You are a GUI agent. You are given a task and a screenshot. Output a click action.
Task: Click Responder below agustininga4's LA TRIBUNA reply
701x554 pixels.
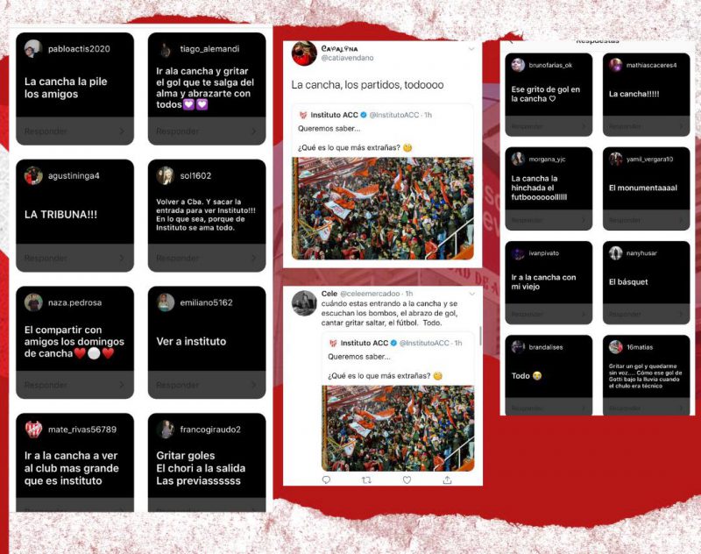(46, 258)
